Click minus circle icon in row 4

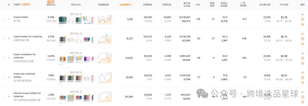(303, 78)
